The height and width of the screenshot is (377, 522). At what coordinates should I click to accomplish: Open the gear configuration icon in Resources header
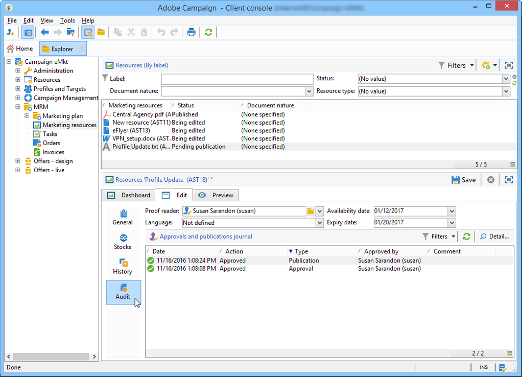pos(486,65)
